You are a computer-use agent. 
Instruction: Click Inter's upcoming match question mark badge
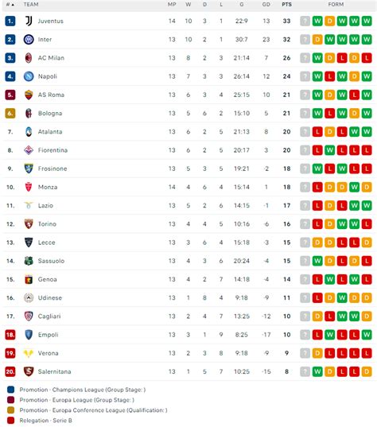(305, 40)
